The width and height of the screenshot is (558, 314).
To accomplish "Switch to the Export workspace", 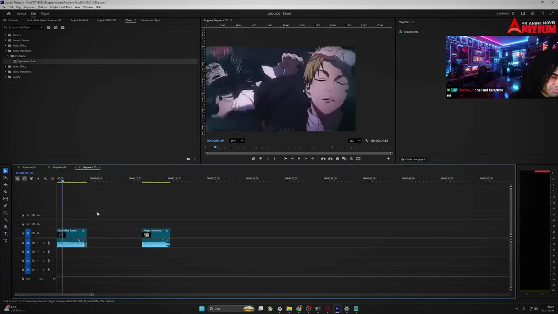I will point(45,14).
